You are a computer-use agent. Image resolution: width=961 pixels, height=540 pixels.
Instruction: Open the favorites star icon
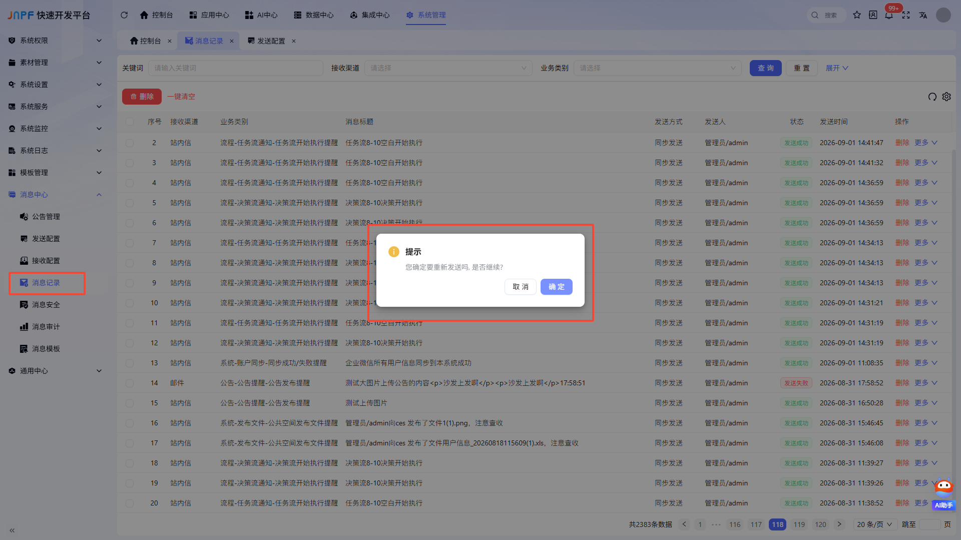pos(857,15)
